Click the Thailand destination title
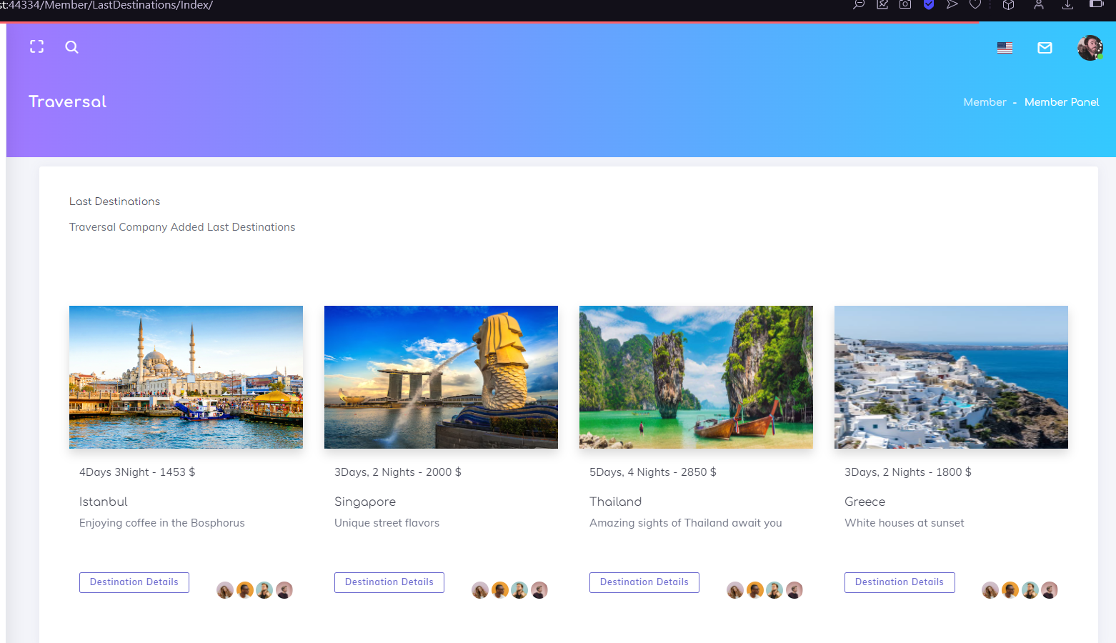The image size is (1116, 643). tap(616, 502)
